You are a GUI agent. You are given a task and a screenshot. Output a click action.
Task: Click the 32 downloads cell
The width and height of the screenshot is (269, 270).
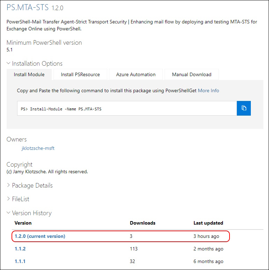point(132,261)
